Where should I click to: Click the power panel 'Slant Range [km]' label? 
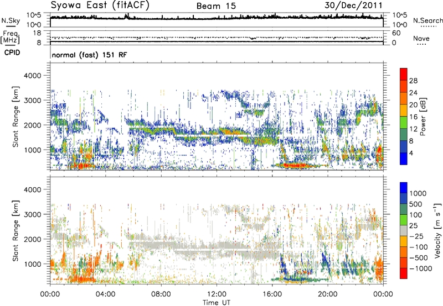tap(16, 117)
